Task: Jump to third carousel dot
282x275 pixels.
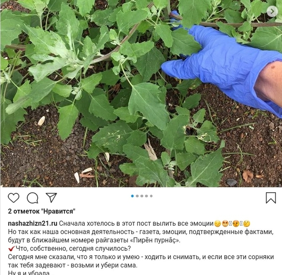Action: click(142, 196)
